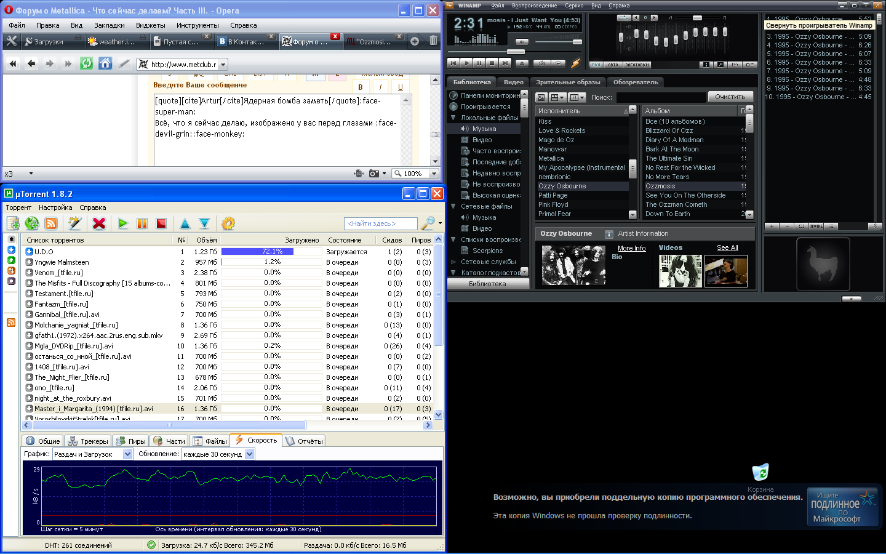Toggle underline formatting in forum editor

[x=400, y=87]
